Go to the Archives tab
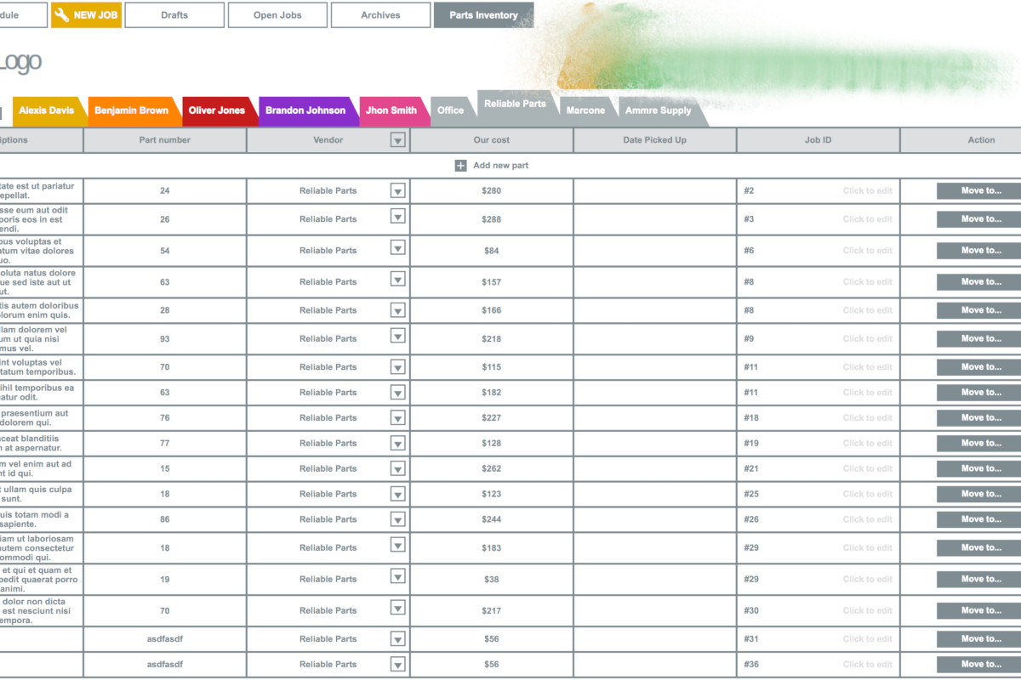The height and width of the screenshot is (680, 1021). (x=380, y=15)
